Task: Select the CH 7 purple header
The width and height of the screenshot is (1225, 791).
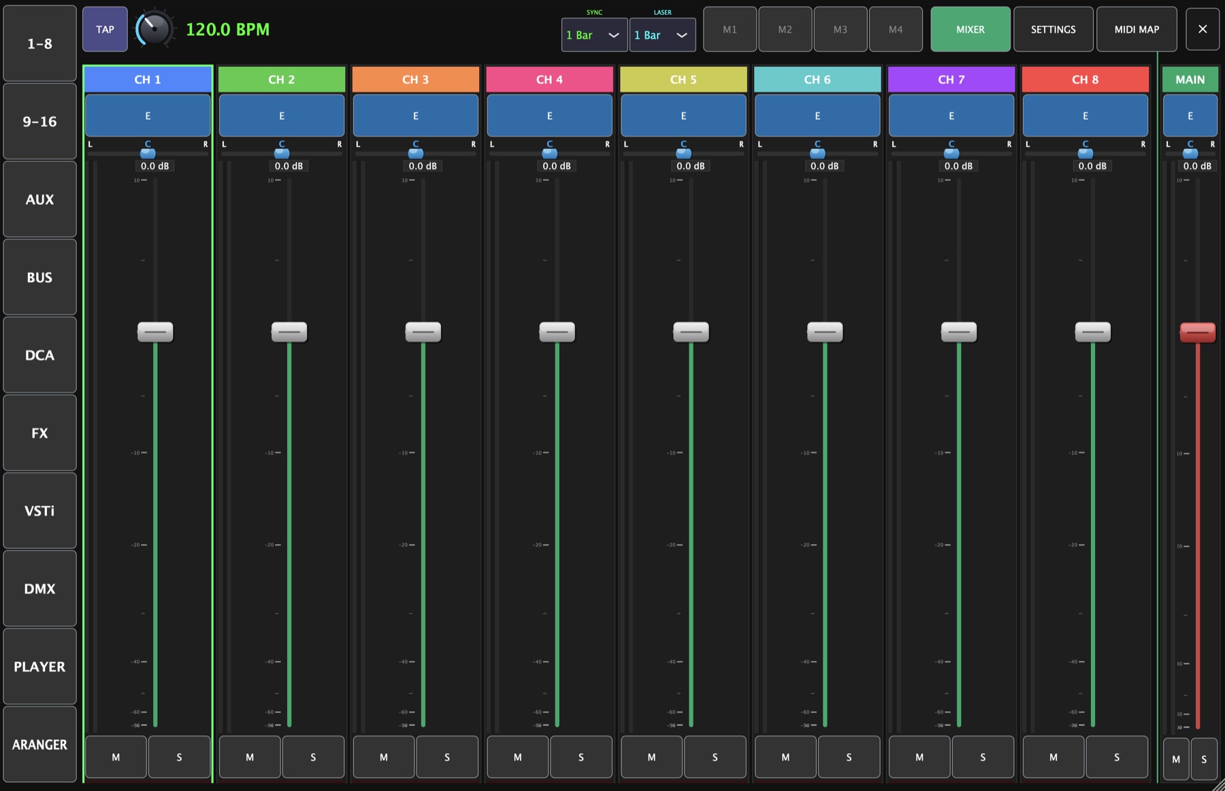Action: point(951,80)
